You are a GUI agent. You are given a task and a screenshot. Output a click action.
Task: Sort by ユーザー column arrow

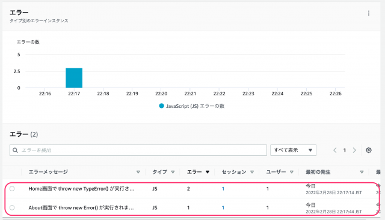click(291, 172)
